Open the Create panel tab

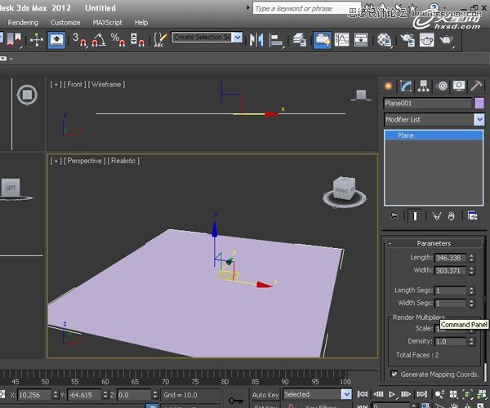pyautogui.click(x=388, y=86)
